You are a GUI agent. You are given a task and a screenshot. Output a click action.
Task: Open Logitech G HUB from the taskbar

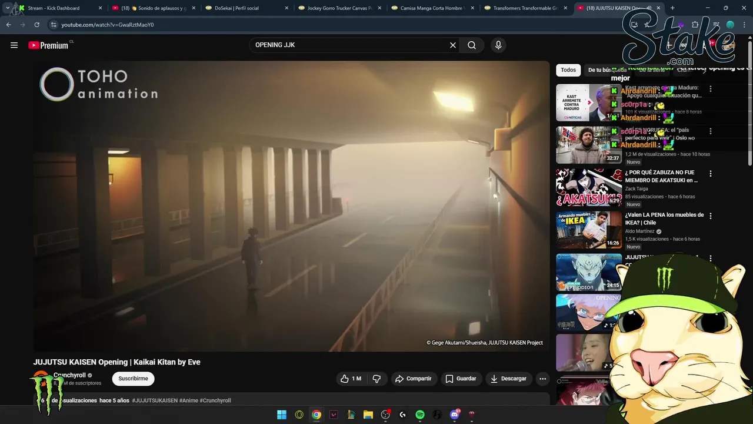point(402,415)
